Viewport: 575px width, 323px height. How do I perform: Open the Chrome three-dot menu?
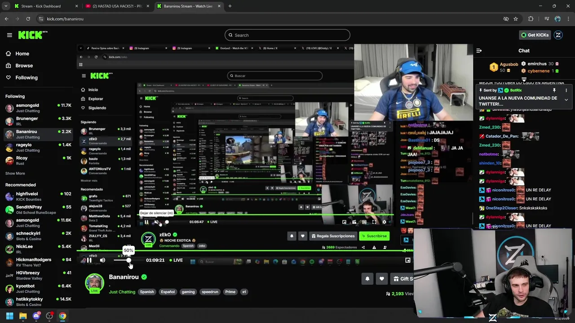tap(569, 19)
